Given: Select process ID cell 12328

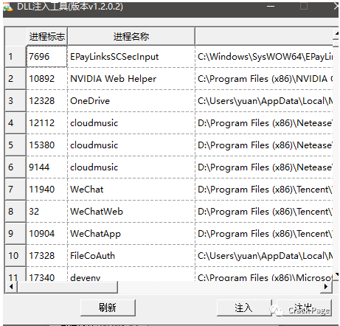Looking at the screenshot, I should [46, 101].
